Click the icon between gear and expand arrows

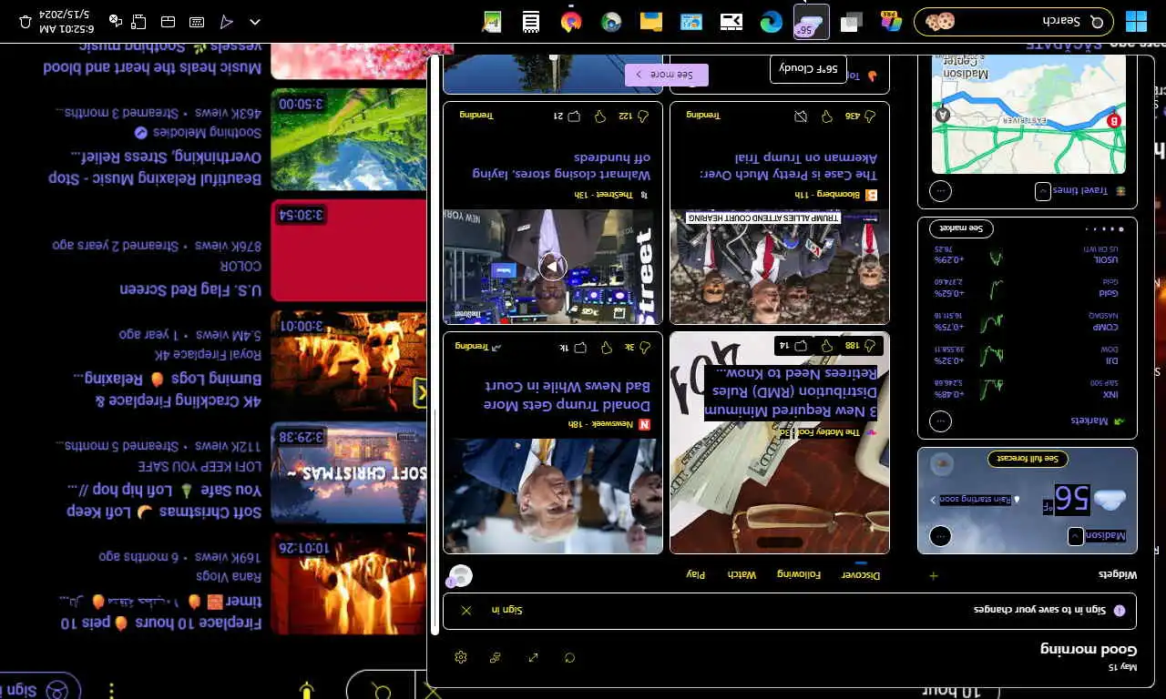tap(496, 657)
